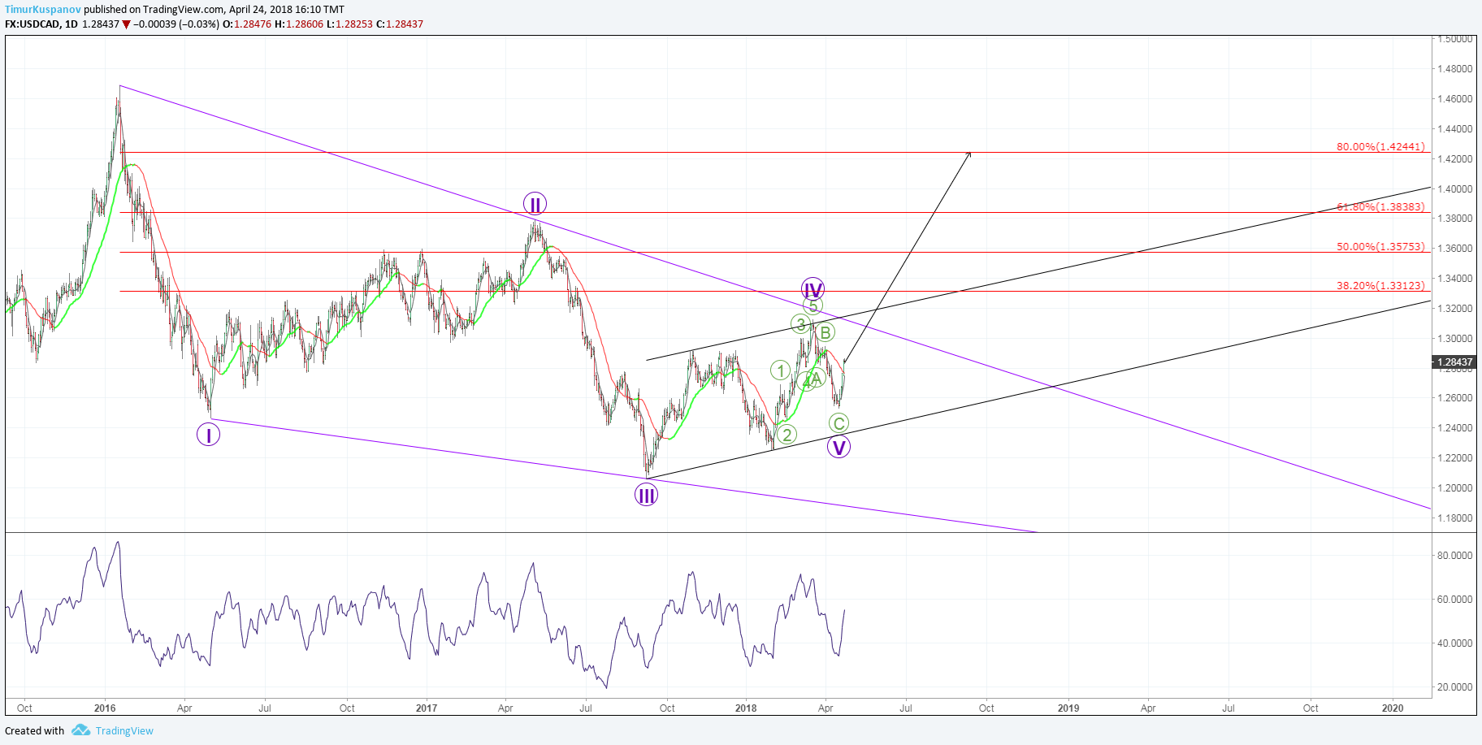This screenshot has height=745, width=1482.
Task: Click the 2016 label on time axis
Action: click(105, 708)
